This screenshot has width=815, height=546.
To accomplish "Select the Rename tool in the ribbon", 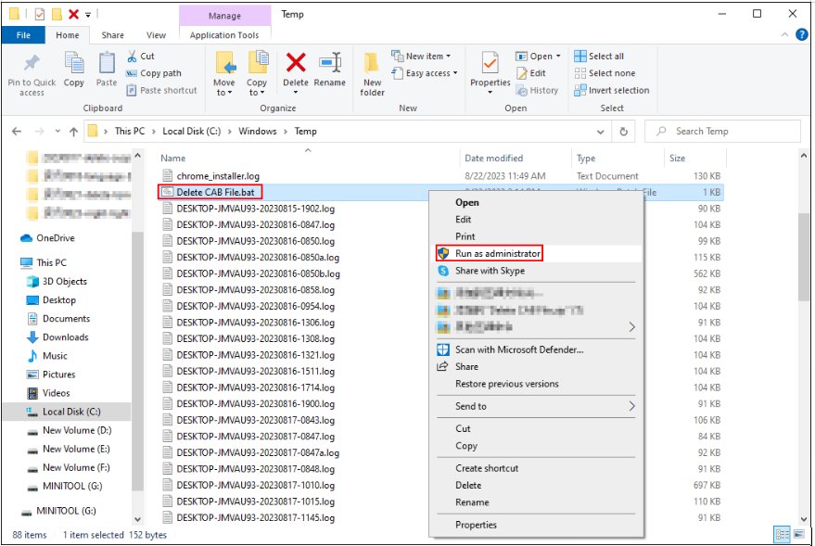I will click(331, 72).
